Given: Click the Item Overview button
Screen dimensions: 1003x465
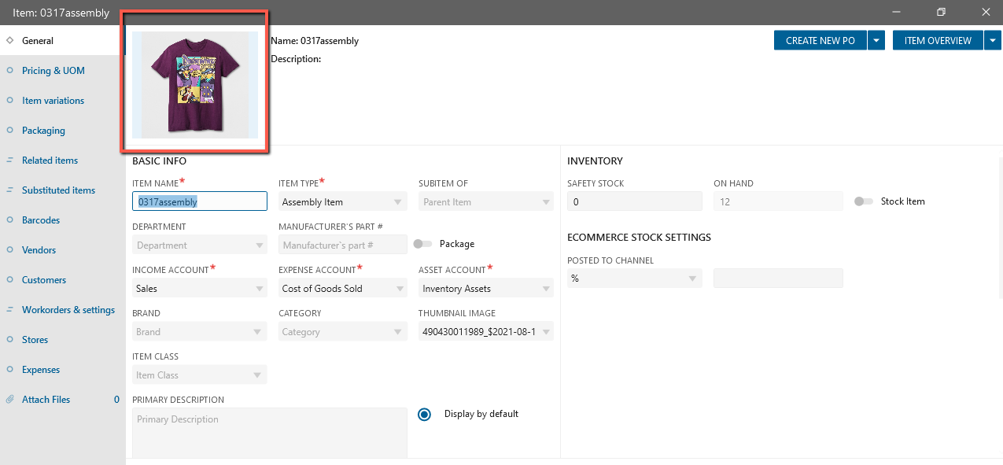Looking at the screenshot, I should tap(938, 40).
